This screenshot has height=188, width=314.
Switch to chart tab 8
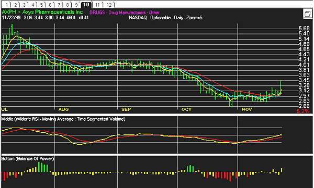click(x=67, y=5)
